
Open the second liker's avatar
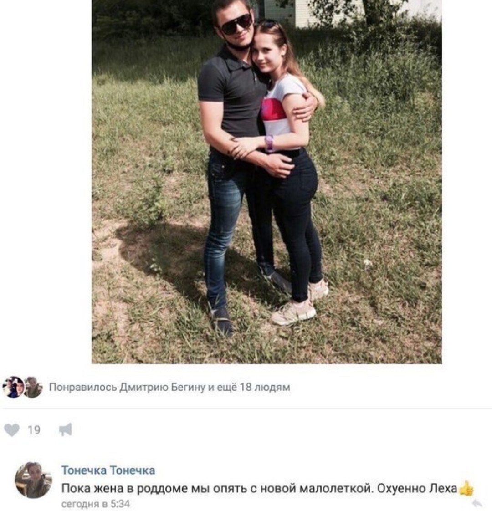click(x=33, y=387)
